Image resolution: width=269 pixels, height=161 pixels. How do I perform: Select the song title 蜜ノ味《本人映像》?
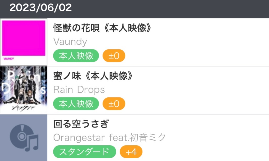pyautogui.click(x=93, y=76)
